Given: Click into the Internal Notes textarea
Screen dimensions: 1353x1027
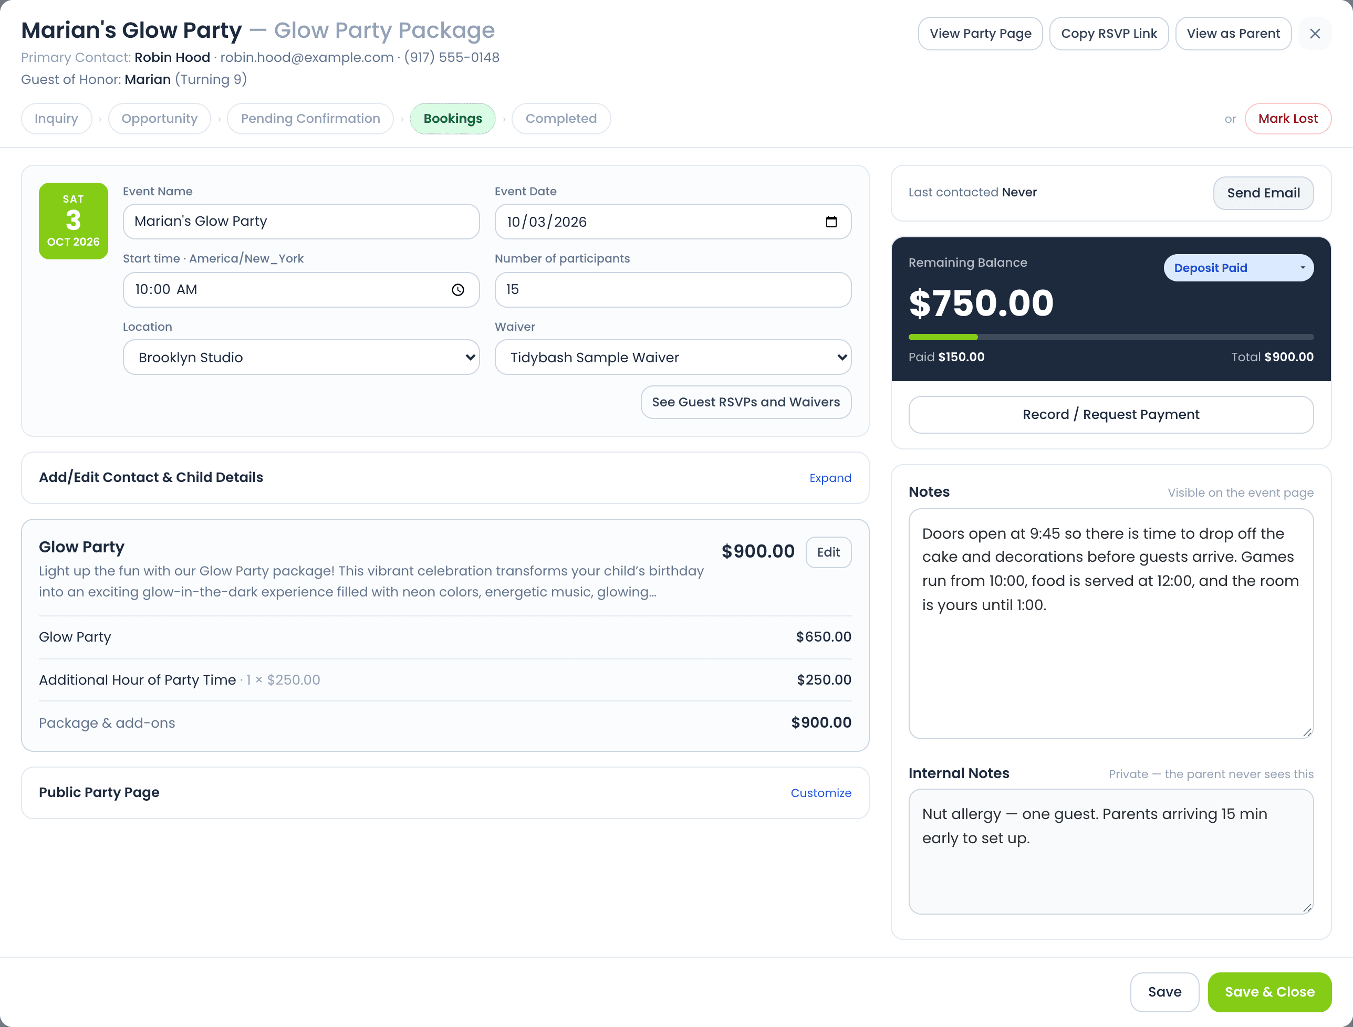Looking at the screenshot, I should click(1111, 852).
